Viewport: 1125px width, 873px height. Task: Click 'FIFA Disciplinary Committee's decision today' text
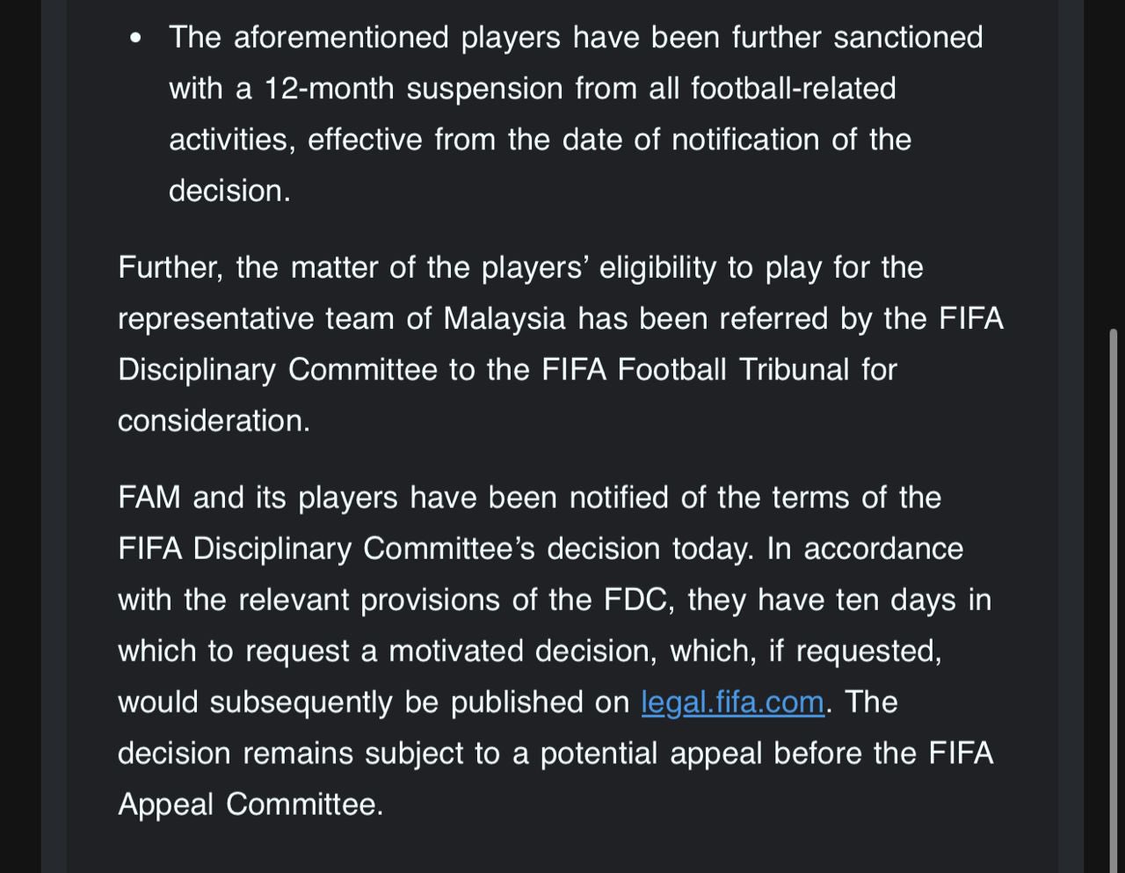coord(435,549)
